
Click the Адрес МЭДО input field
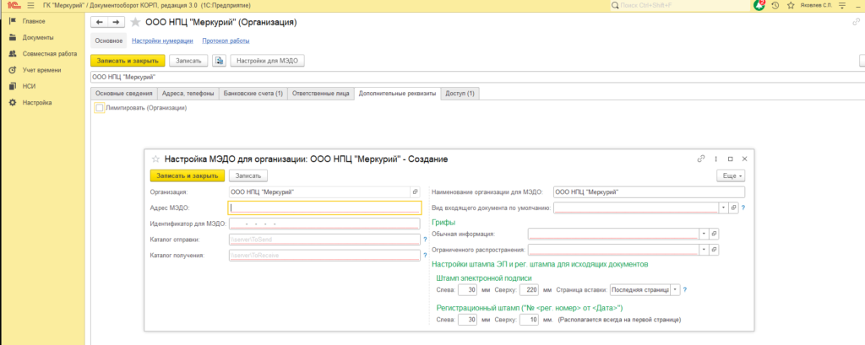point(324,208)
